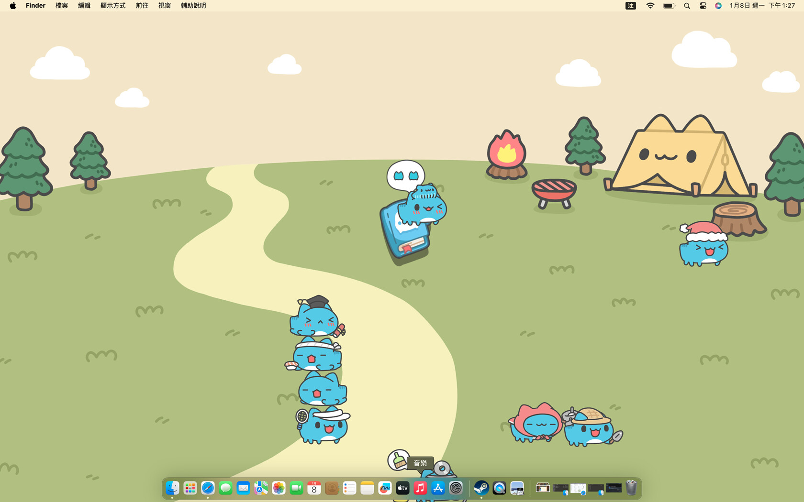The width and height of the screenshot is (804, 502).
Task: Launch Steam from the Dock
Action: [481, 488]
